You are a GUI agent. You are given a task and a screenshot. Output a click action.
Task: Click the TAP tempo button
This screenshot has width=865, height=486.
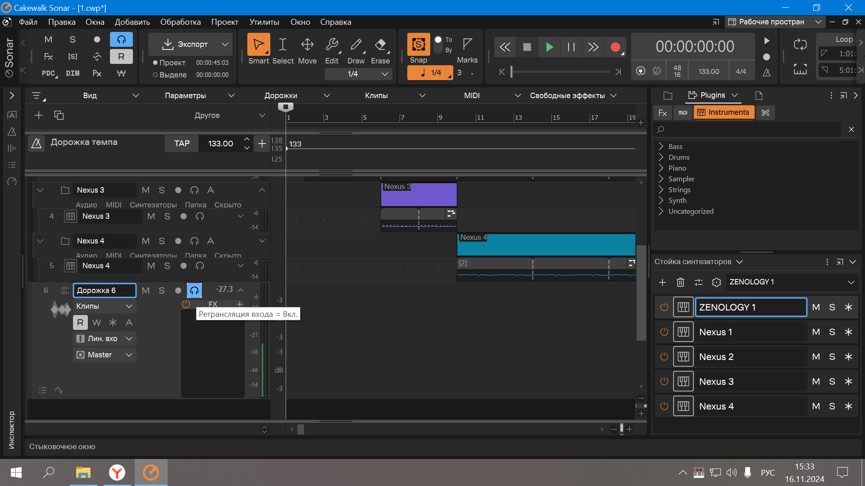tap(182, 144)
